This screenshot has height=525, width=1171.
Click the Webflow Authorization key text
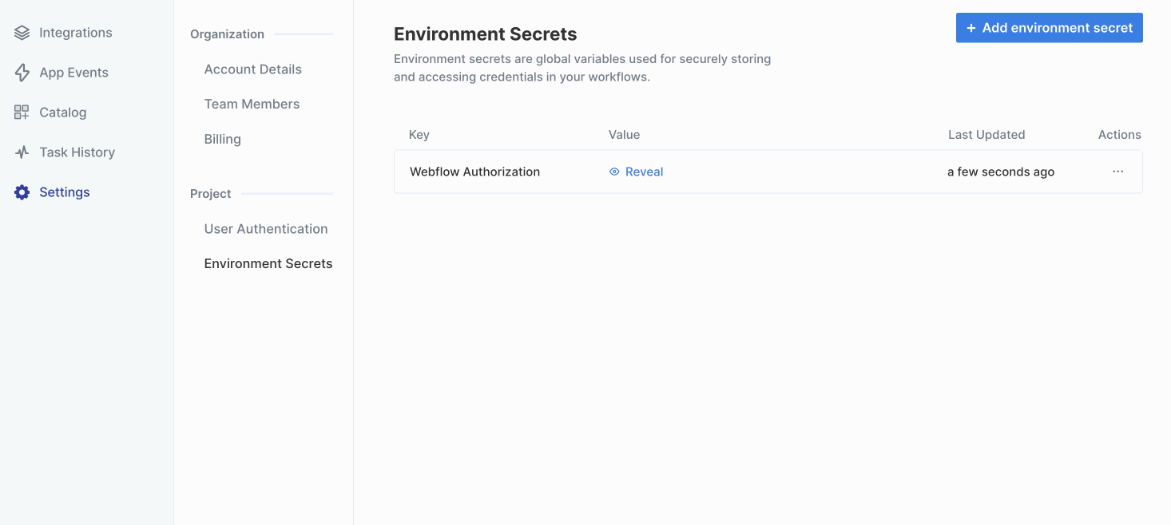[x=474, y=172]
